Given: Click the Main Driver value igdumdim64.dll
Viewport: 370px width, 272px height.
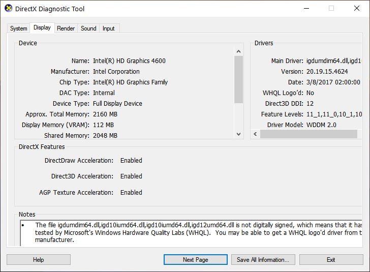Looking at the screenshot, I should tap(333, 61).
